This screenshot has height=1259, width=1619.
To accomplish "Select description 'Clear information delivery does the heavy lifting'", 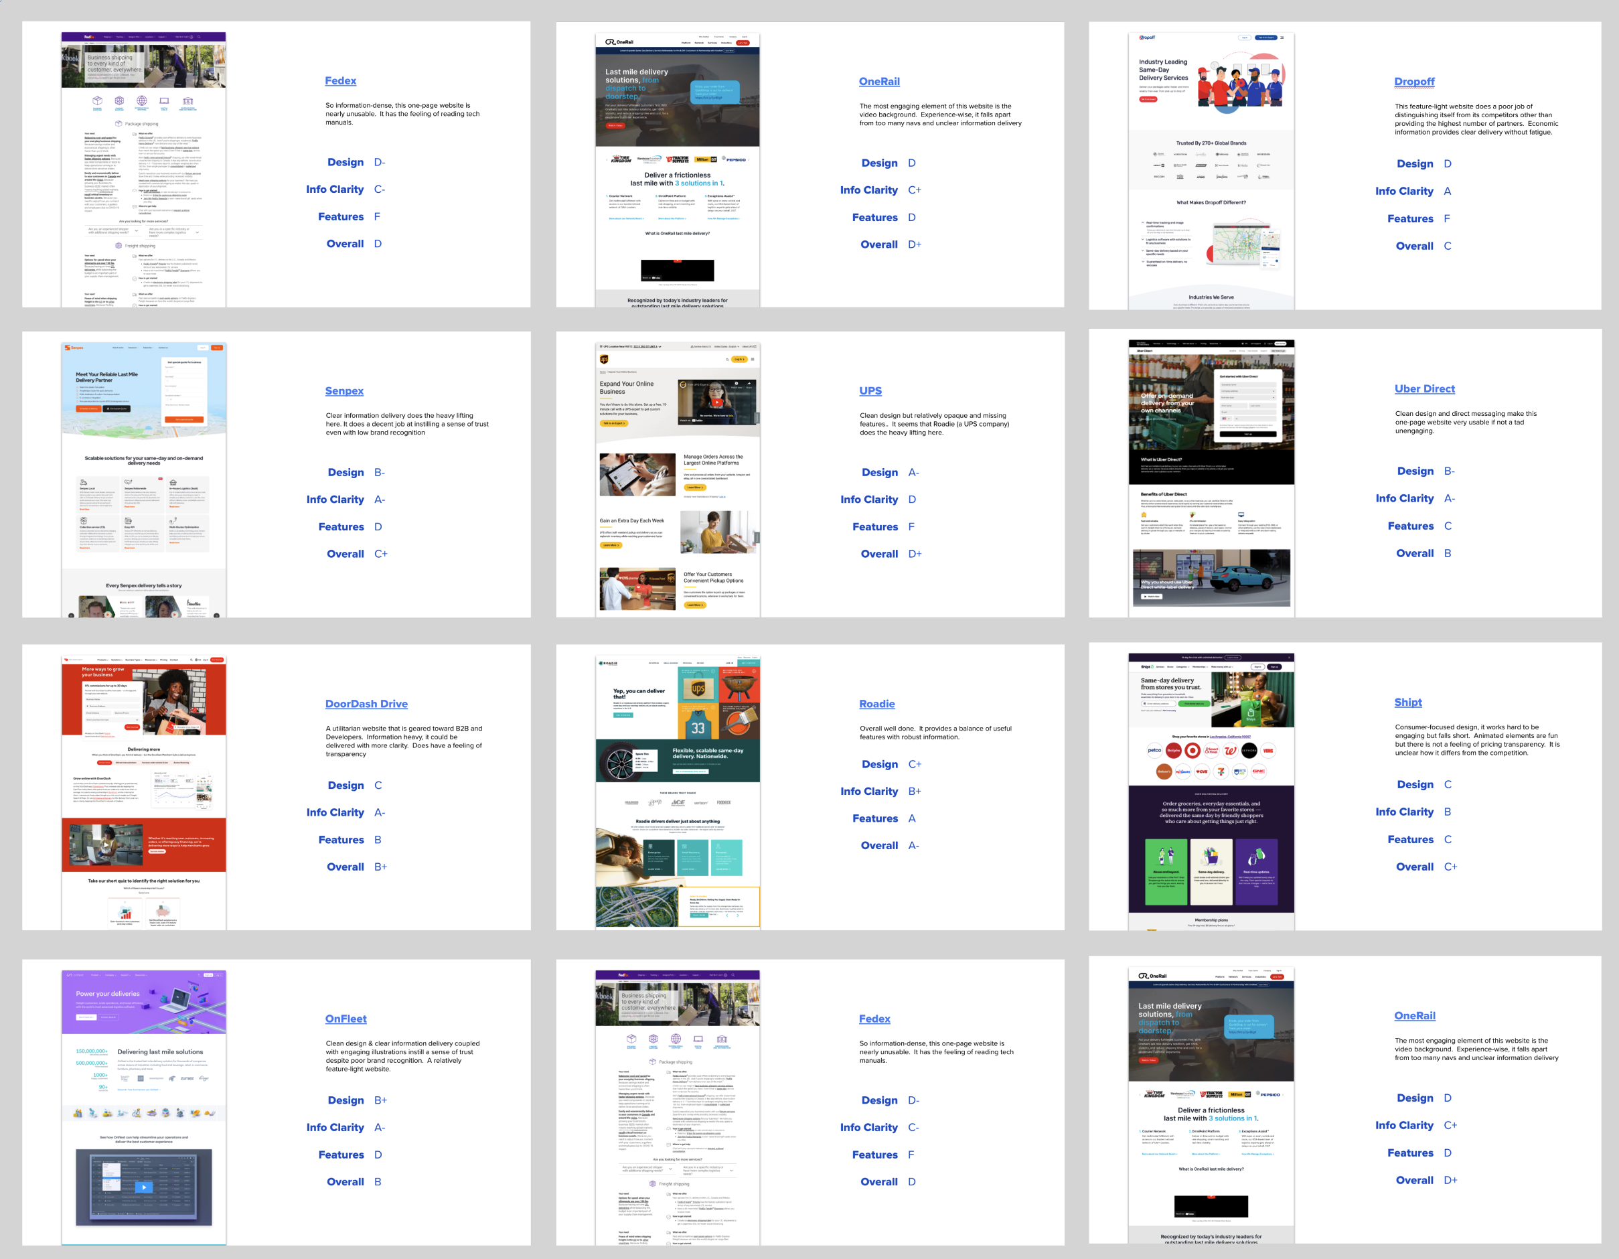I will (x=407, y=424).
